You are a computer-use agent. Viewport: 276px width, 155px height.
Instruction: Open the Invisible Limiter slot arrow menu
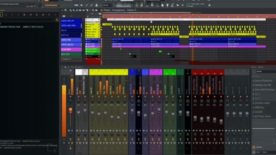tap(253, 103)
